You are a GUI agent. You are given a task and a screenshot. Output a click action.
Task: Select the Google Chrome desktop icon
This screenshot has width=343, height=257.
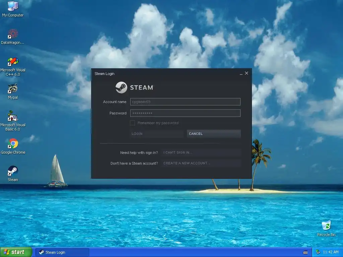pyautogui.click(x=13, y=147)
